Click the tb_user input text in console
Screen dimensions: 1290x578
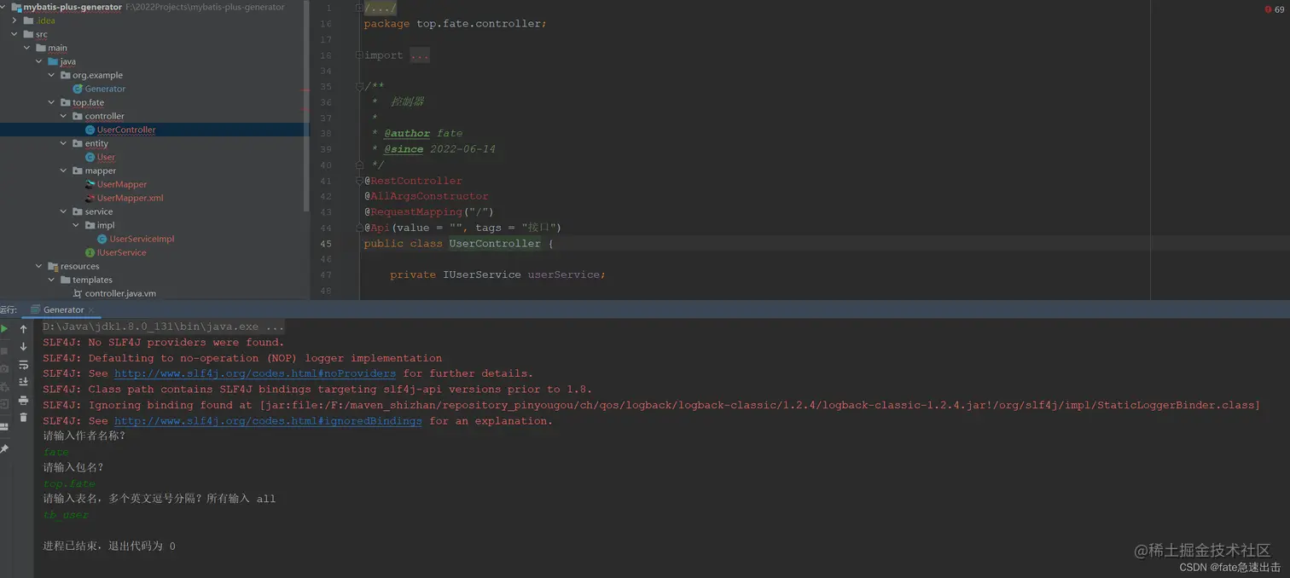66,515
